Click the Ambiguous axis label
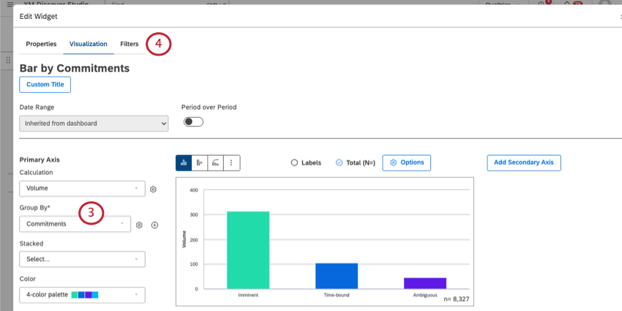622x311 pixels. click(x=425, y=295)
